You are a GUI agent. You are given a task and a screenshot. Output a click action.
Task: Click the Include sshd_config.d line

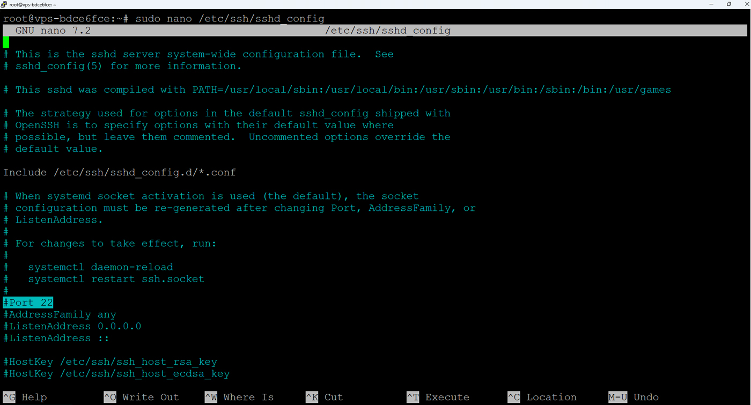click(x=120, y=172)
